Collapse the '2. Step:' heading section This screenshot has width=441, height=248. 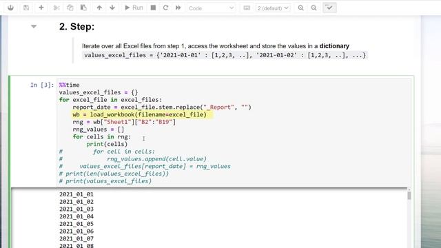pyautogui.click(x=34, y=26)
